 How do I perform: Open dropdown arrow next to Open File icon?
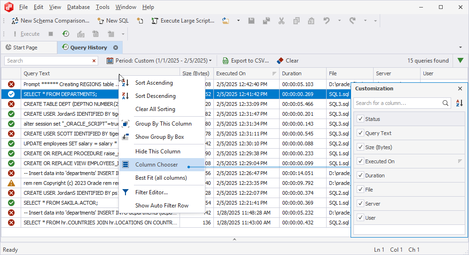(x=238, y=21)
